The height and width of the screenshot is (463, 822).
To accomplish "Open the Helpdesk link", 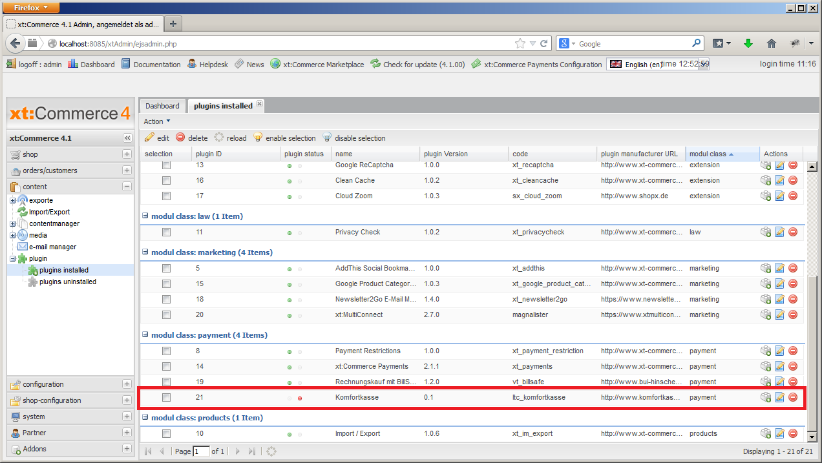I will pyautogui.click(x=207, y=64).
